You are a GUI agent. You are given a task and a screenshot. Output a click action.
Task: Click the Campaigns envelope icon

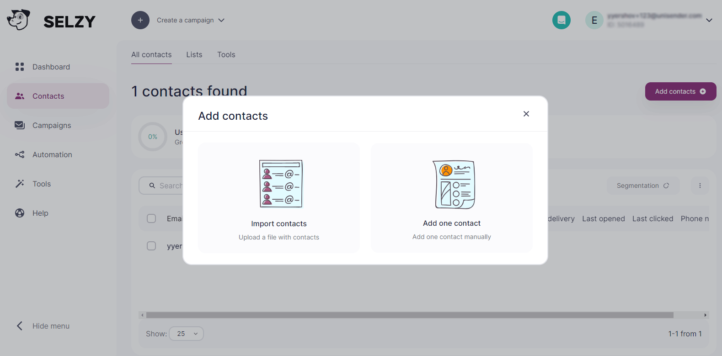[x=20, y=125]
